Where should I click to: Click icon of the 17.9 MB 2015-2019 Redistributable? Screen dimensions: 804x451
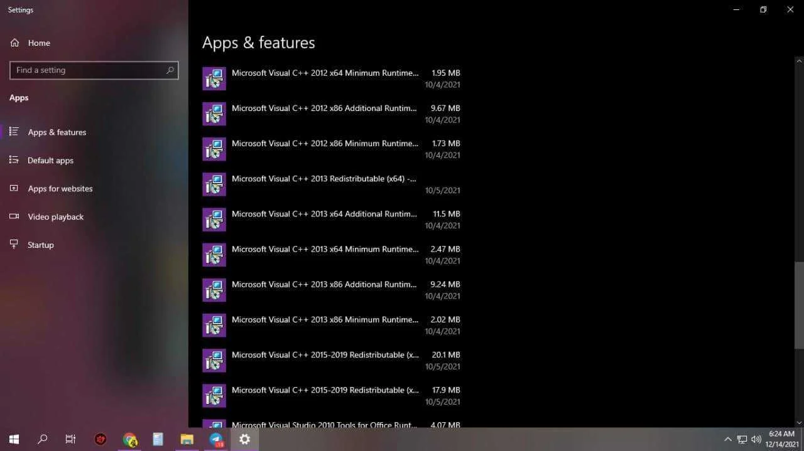tap(214, 396)
